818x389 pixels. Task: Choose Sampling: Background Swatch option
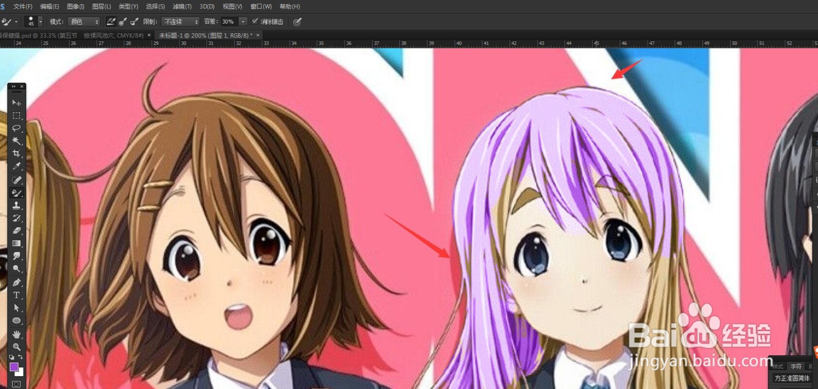pyautogui.click(x=134, y=21)
